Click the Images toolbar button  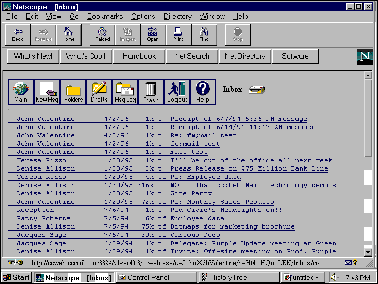(128, 35)
